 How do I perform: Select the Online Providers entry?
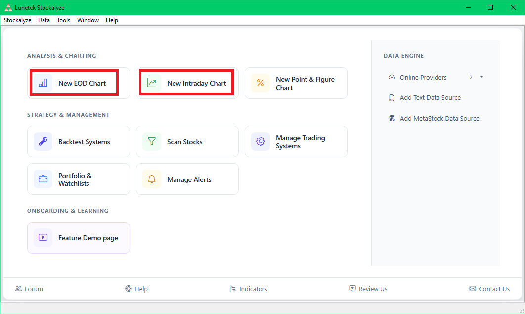423,77
